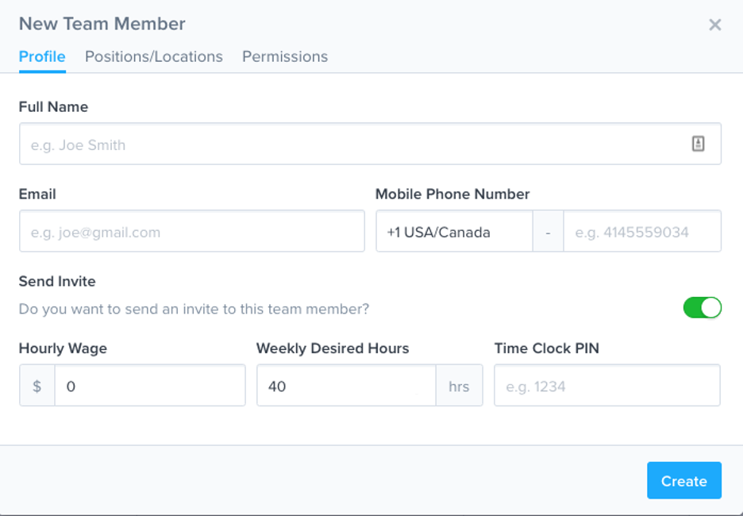Click the dash separator in phone number field
Viewport: 743px width, 516px height.
pyautogui.click(x=548, y=231)
